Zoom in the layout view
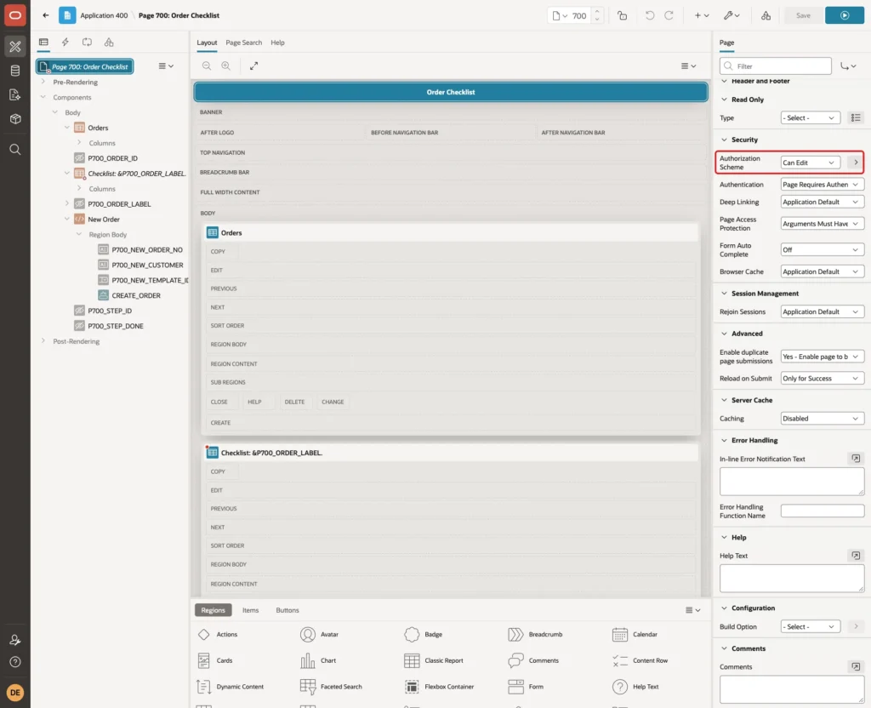The height and width of the screenshot is (708, 871). click(x=226, y=66)
